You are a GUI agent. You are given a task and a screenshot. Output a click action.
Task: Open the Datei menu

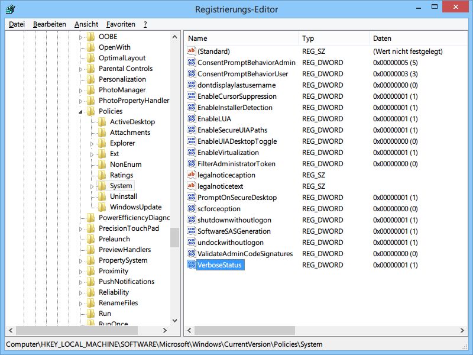(x=17, y=24)
